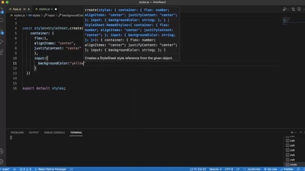Open the Search view in activity bar
This screenshot has width=305, height=171.
click(x=2, y=20)
